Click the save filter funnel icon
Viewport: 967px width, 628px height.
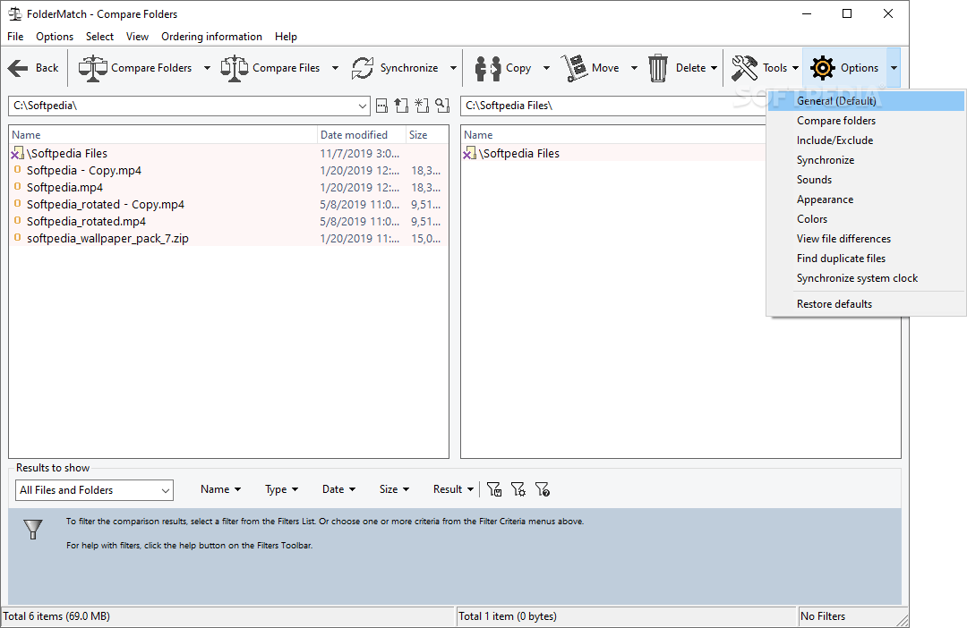click(494, 489)
